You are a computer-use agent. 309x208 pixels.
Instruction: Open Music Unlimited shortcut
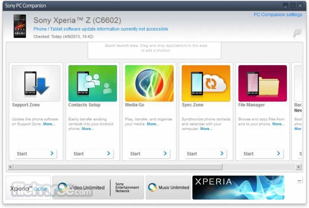coord(168,188)
